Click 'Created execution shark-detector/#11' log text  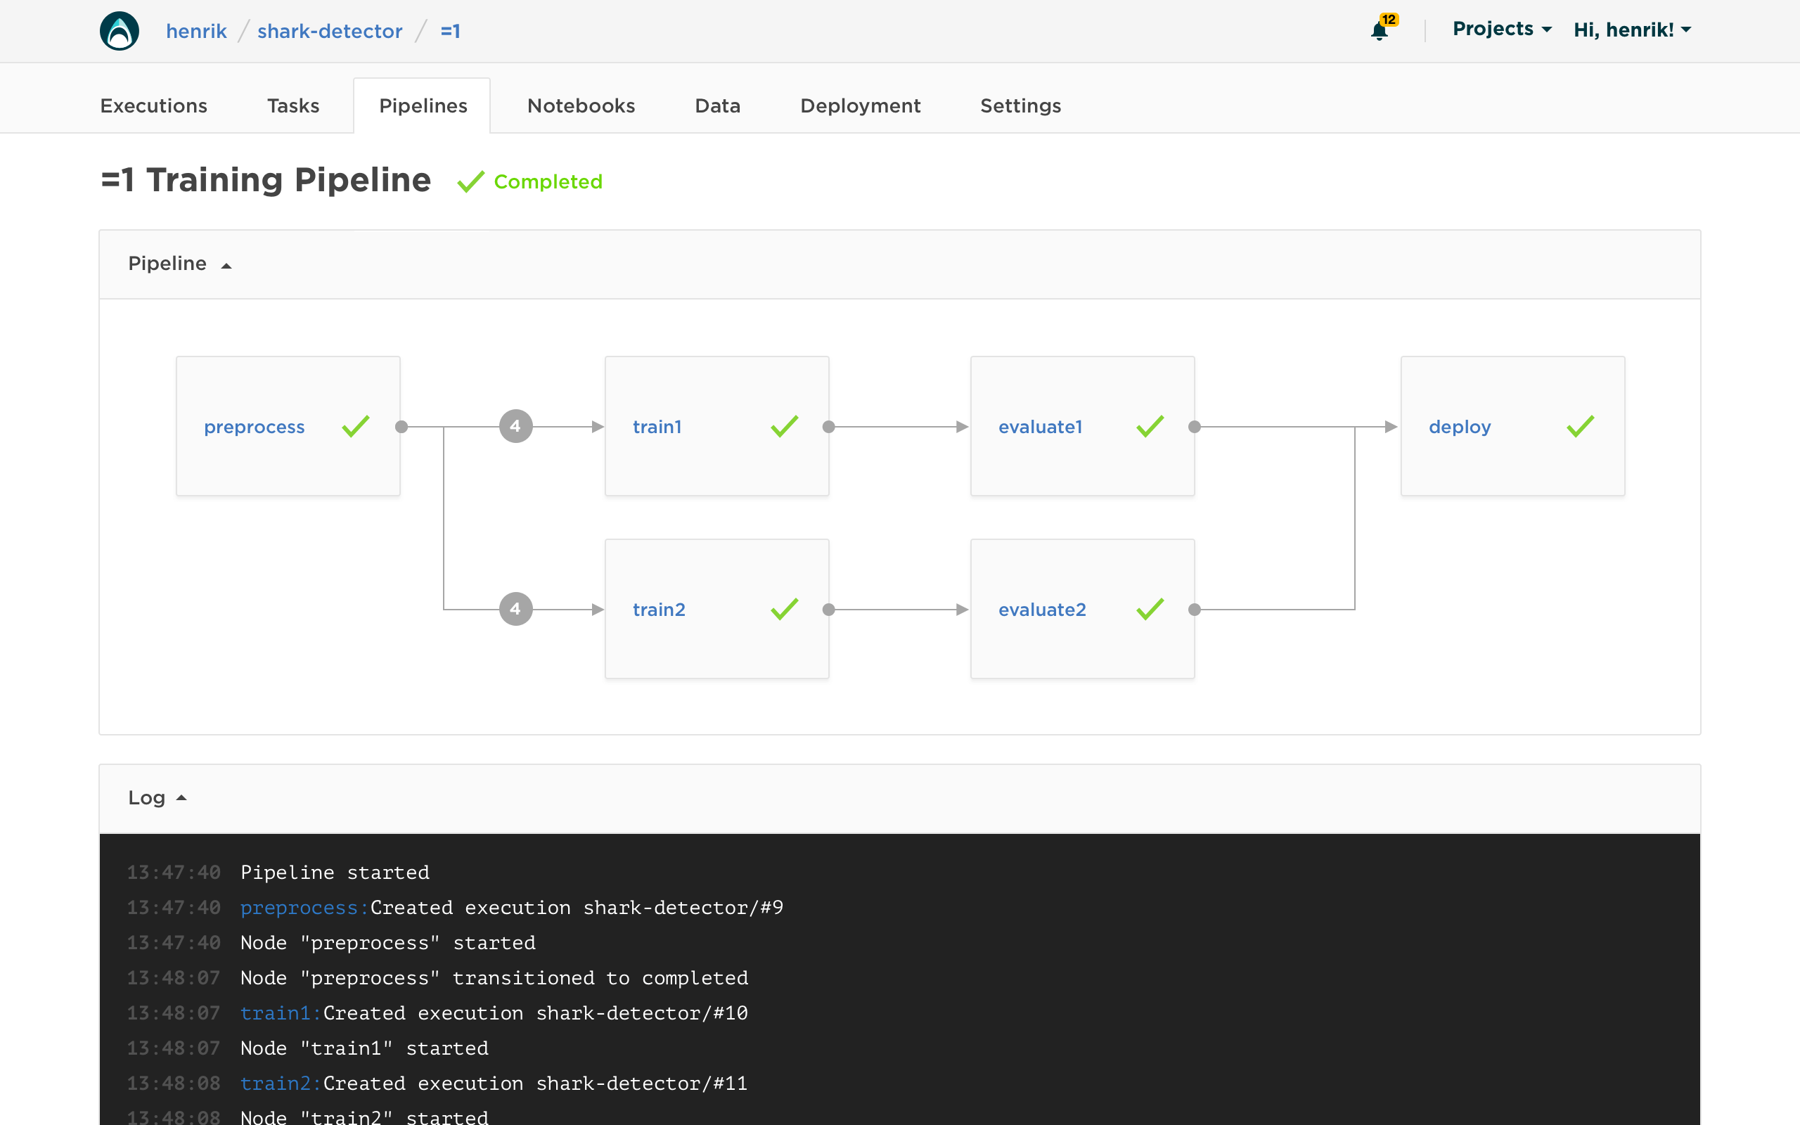point(536,1084)
